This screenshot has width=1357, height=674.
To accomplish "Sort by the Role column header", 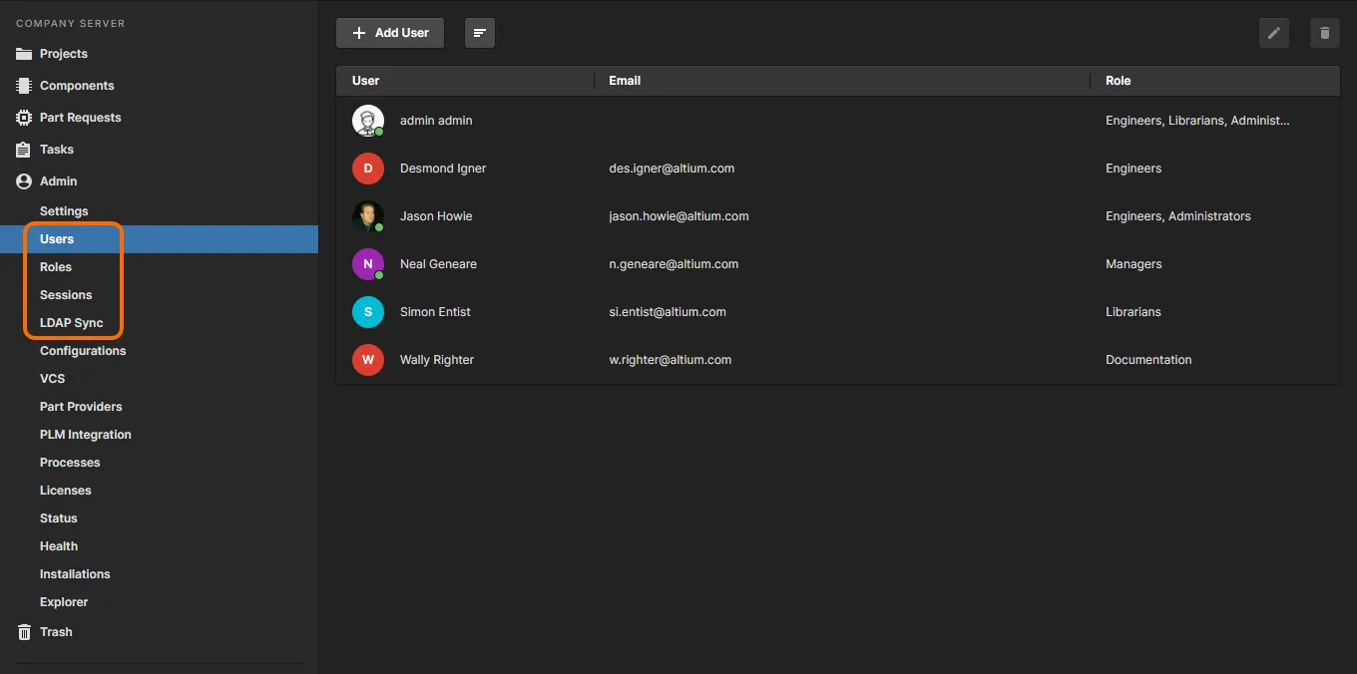I will pyautogui.click(x=1119, y=81).
